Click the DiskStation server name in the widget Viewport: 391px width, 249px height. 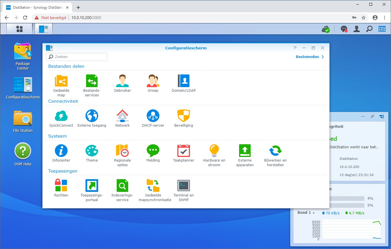pyautogui.click(x=349, y=159)
